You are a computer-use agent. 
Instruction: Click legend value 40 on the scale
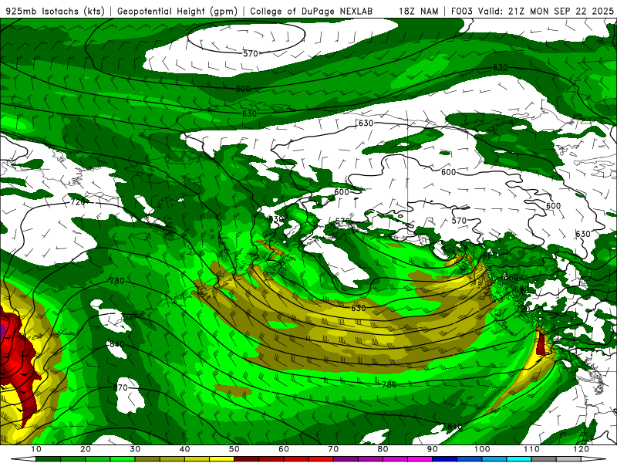coord(184,449)
